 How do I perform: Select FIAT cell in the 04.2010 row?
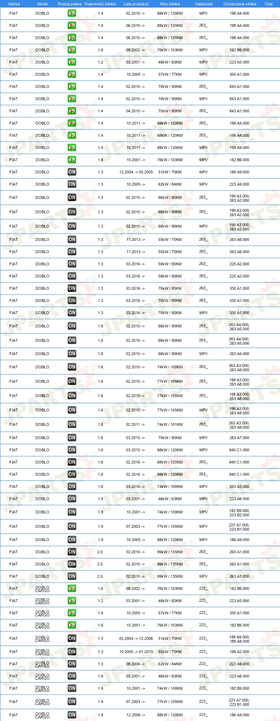14,111
